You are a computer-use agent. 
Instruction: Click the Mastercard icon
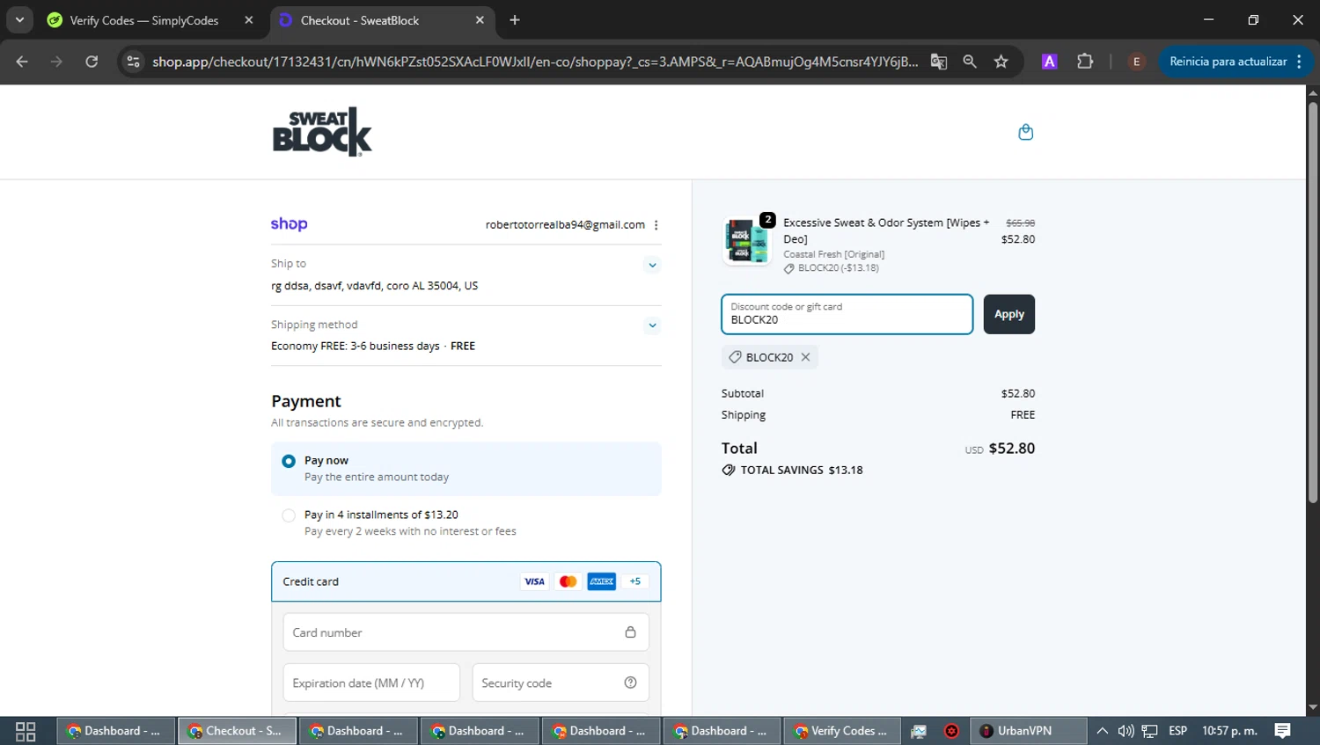pyautogui.click(x=568, y=581)
